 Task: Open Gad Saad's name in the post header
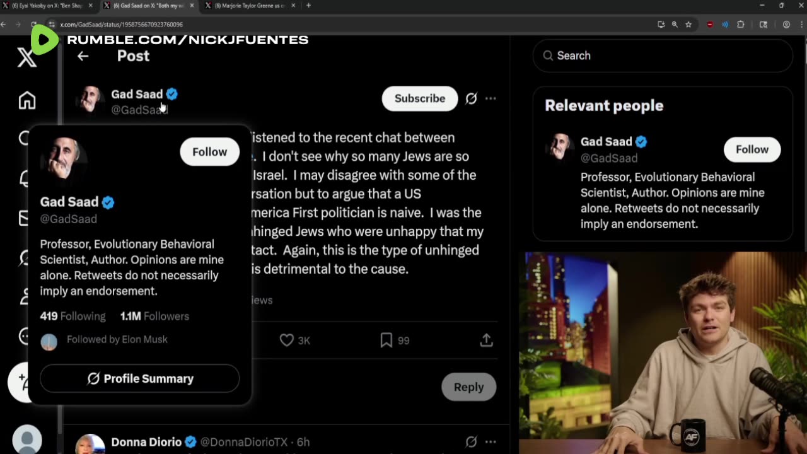137,94
